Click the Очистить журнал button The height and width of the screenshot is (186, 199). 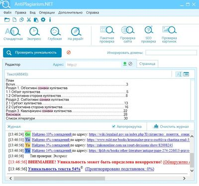(171, 127)
